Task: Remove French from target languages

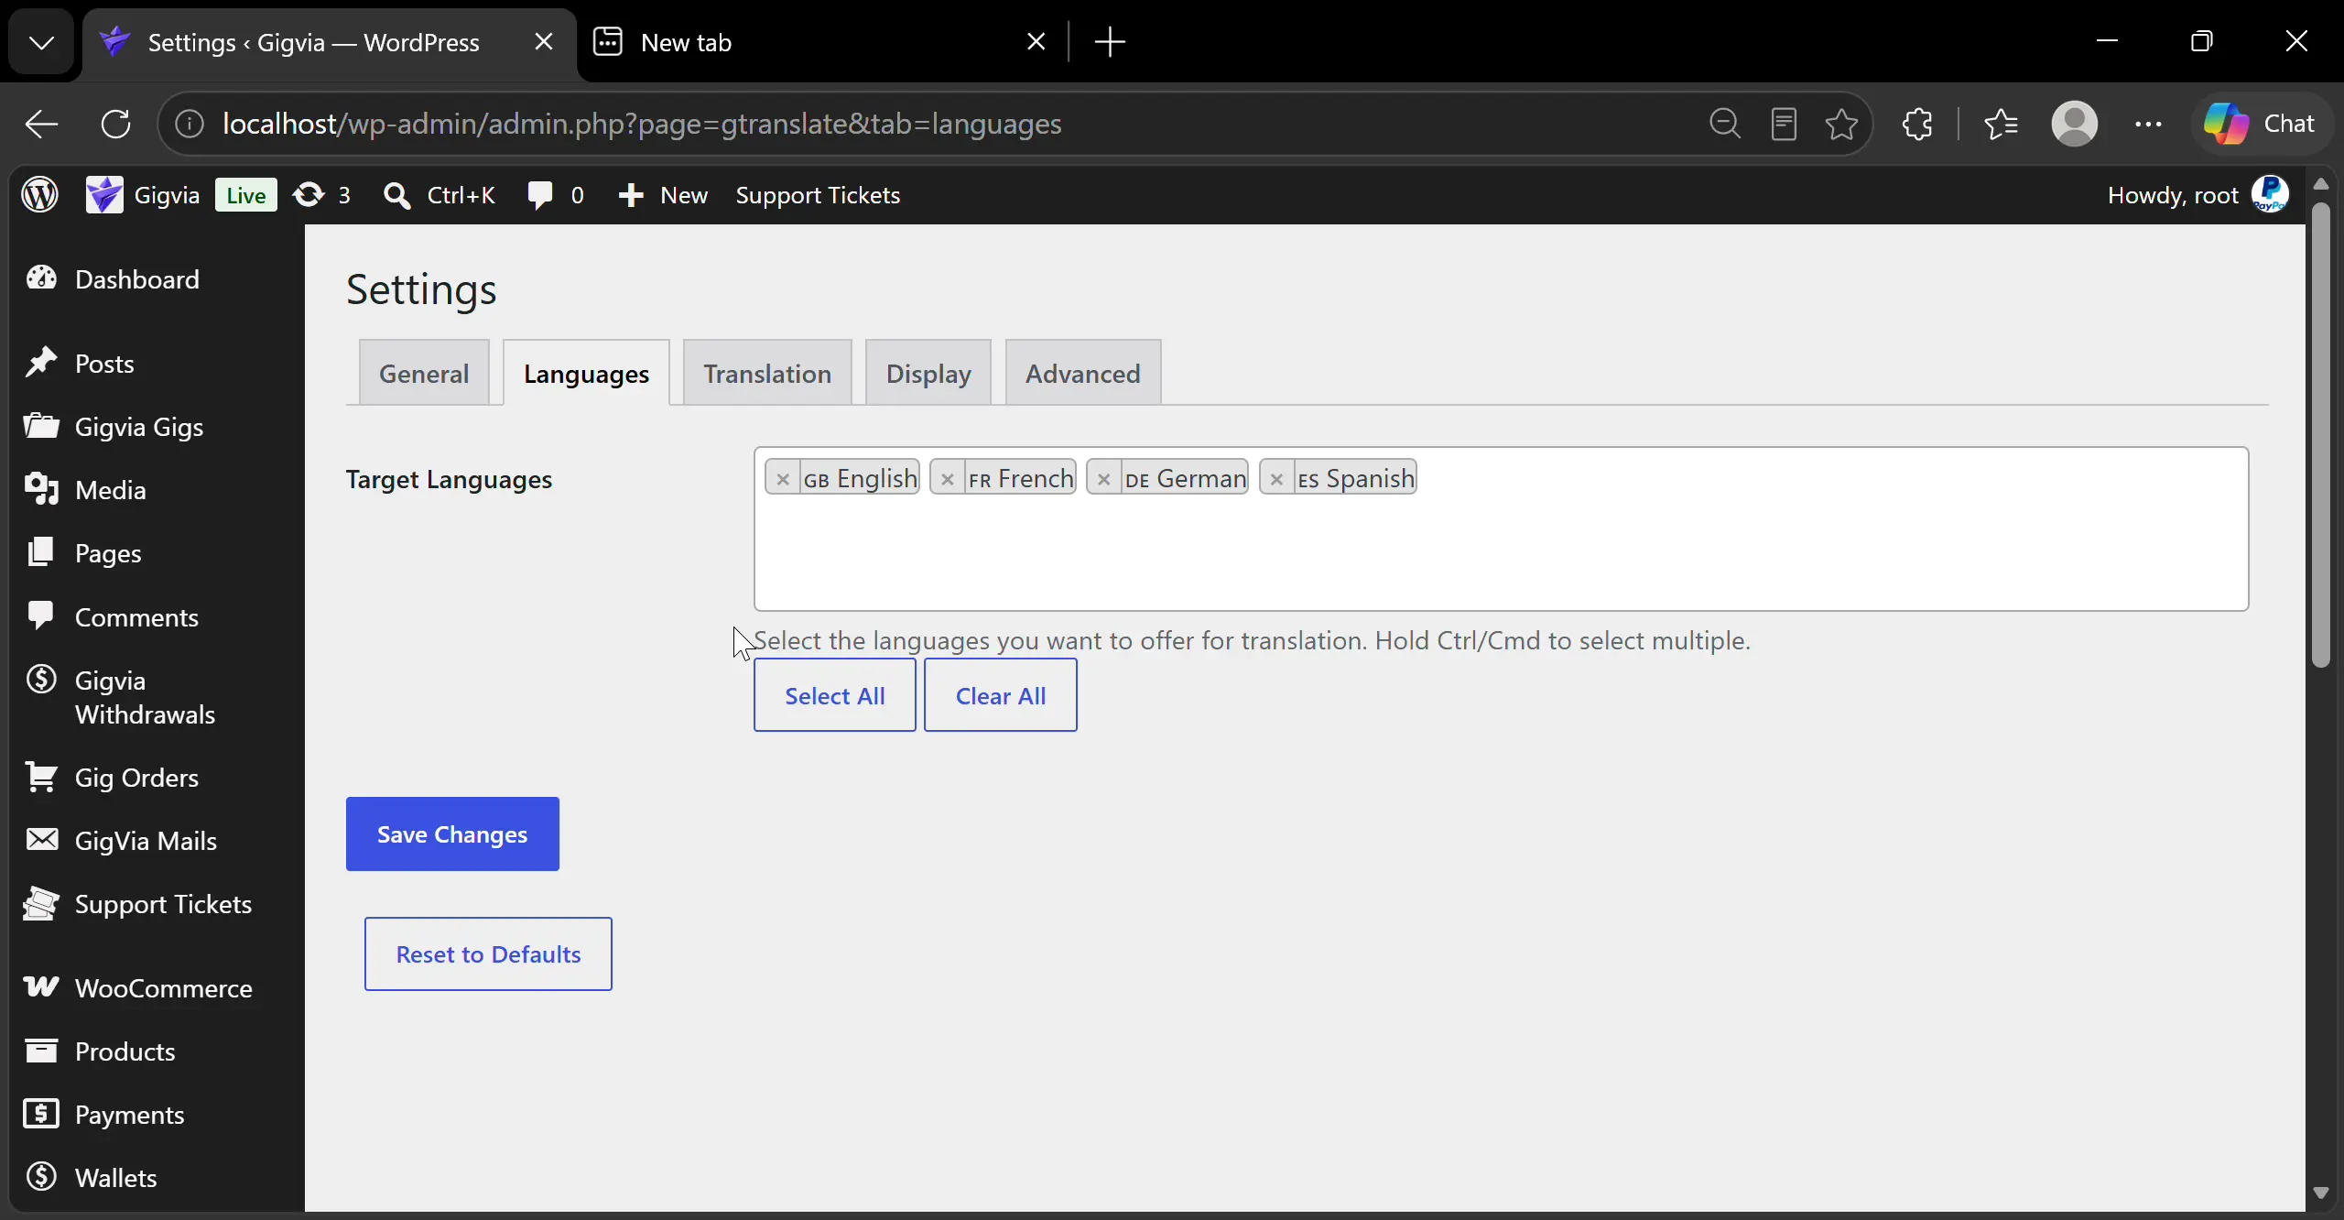Action: (x=948, y=478)
